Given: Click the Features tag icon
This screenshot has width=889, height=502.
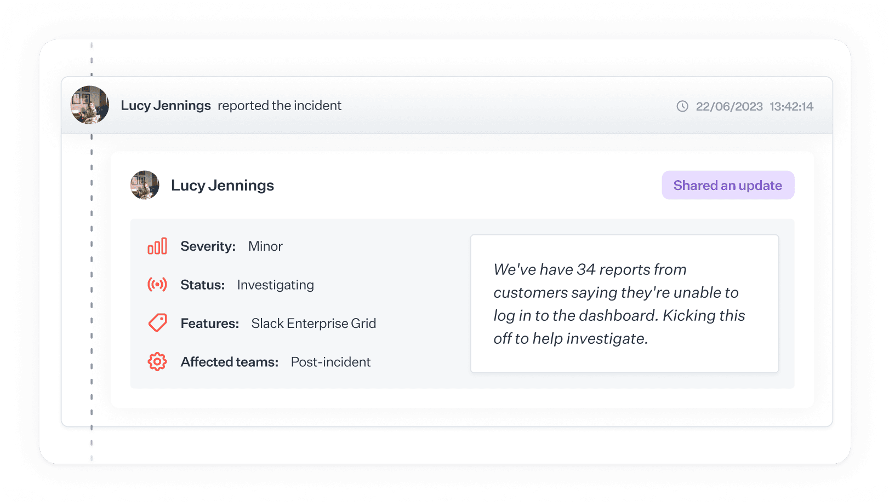Looking at the screenshot, I should coord(157,322).
